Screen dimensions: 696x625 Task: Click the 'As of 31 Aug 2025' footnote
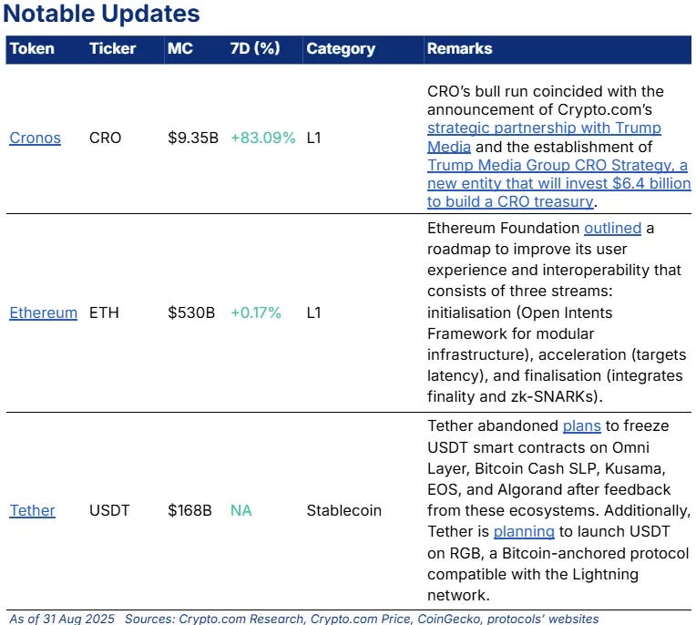(62, 619)
